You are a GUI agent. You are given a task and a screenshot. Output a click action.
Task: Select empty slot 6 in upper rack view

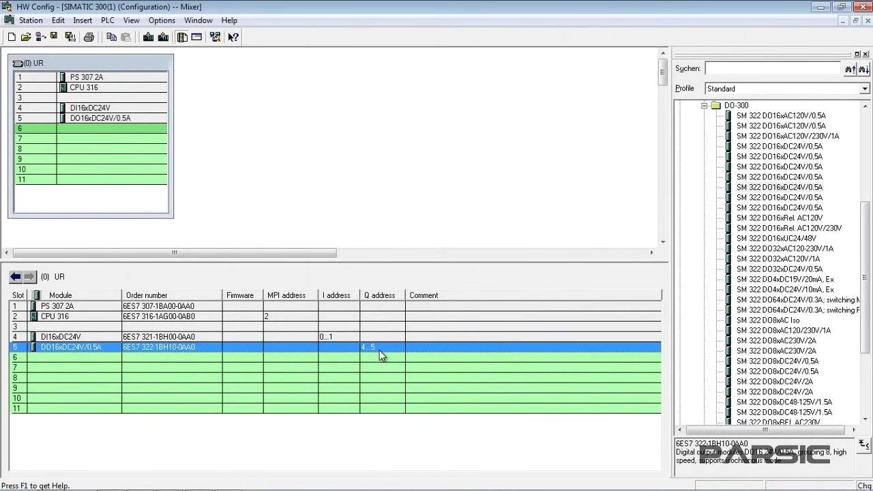point(91,128)
